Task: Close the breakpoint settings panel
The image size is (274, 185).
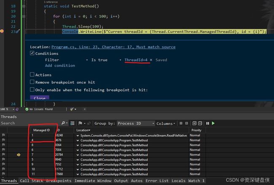Action: point(40,98)
